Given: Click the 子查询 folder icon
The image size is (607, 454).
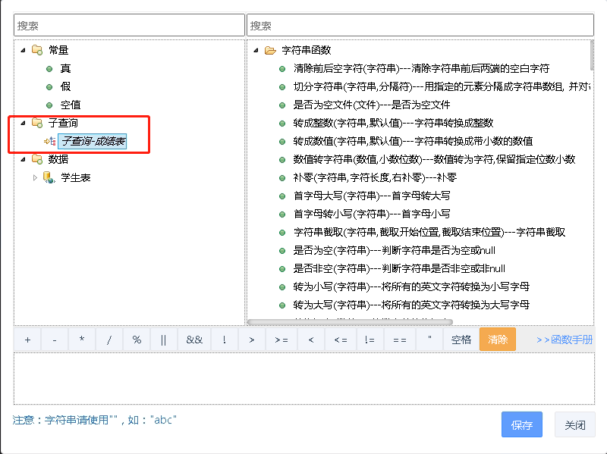Looking at the screenshot, I should (x=36, y=123).
